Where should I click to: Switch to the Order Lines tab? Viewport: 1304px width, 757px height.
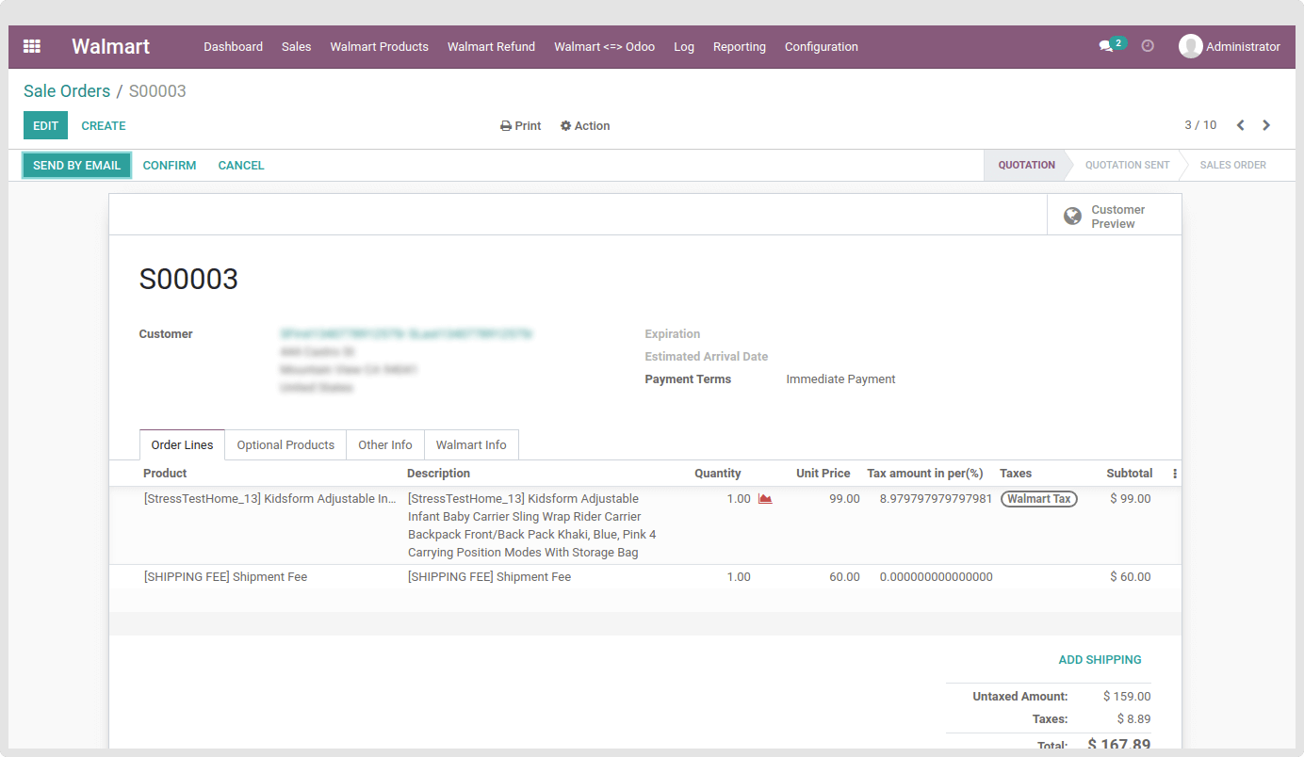(x=183, y=445)
